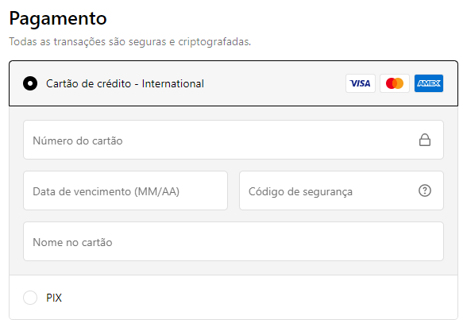Click the word International in the card option
This screenshot has width=467, height=331.
173,83
